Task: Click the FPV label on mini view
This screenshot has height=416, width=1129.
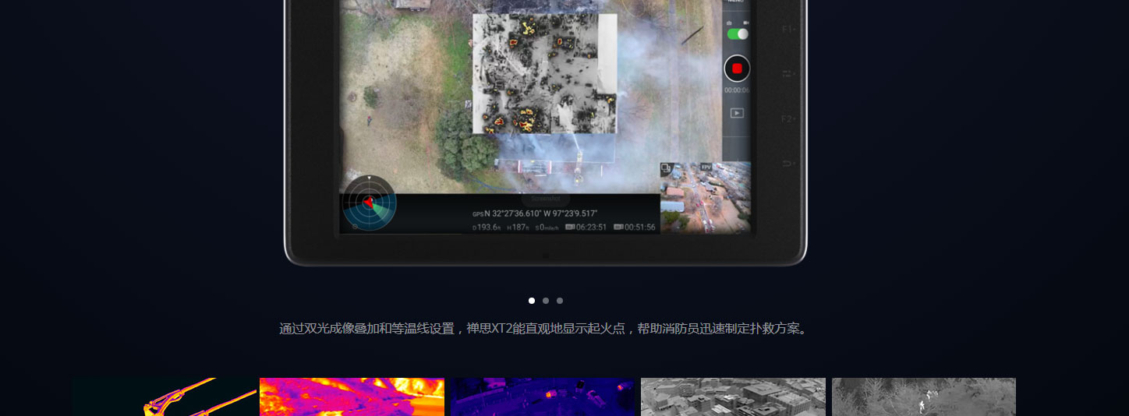Action: coord(706,167)
